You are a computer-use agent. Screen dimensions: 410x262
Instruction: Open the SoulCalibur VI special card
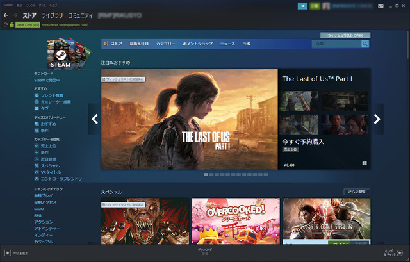[x=327, y=221]
